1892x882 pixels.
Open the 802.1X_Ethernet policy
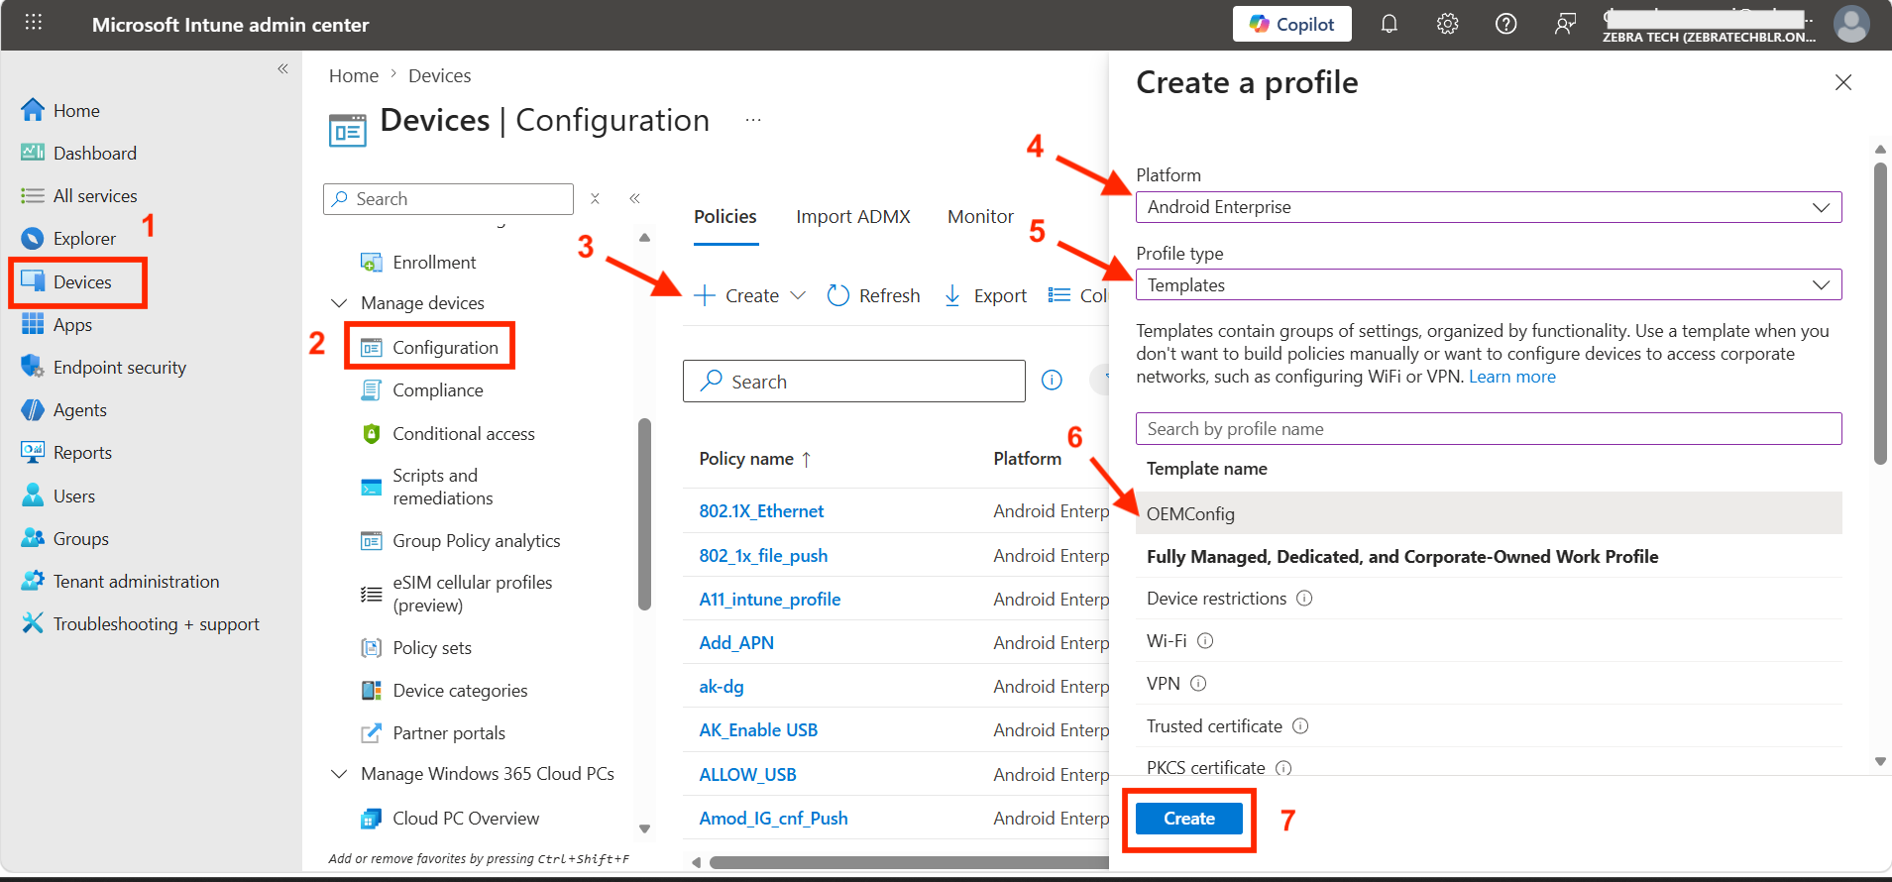[761, 510]
